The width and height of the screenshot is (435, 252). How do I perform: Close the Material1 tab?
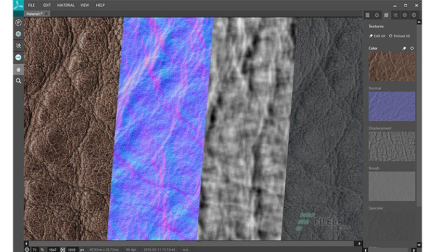pyautogui.click(x=46, y=14)
